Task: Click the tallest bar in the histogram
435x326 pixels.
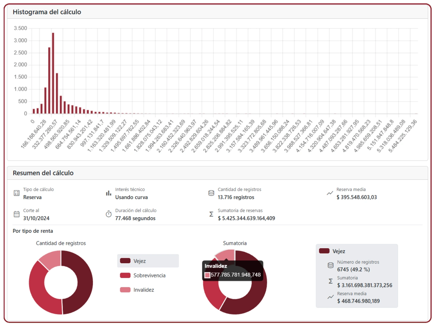Action: pyautogui.click(x=53, y=73)
